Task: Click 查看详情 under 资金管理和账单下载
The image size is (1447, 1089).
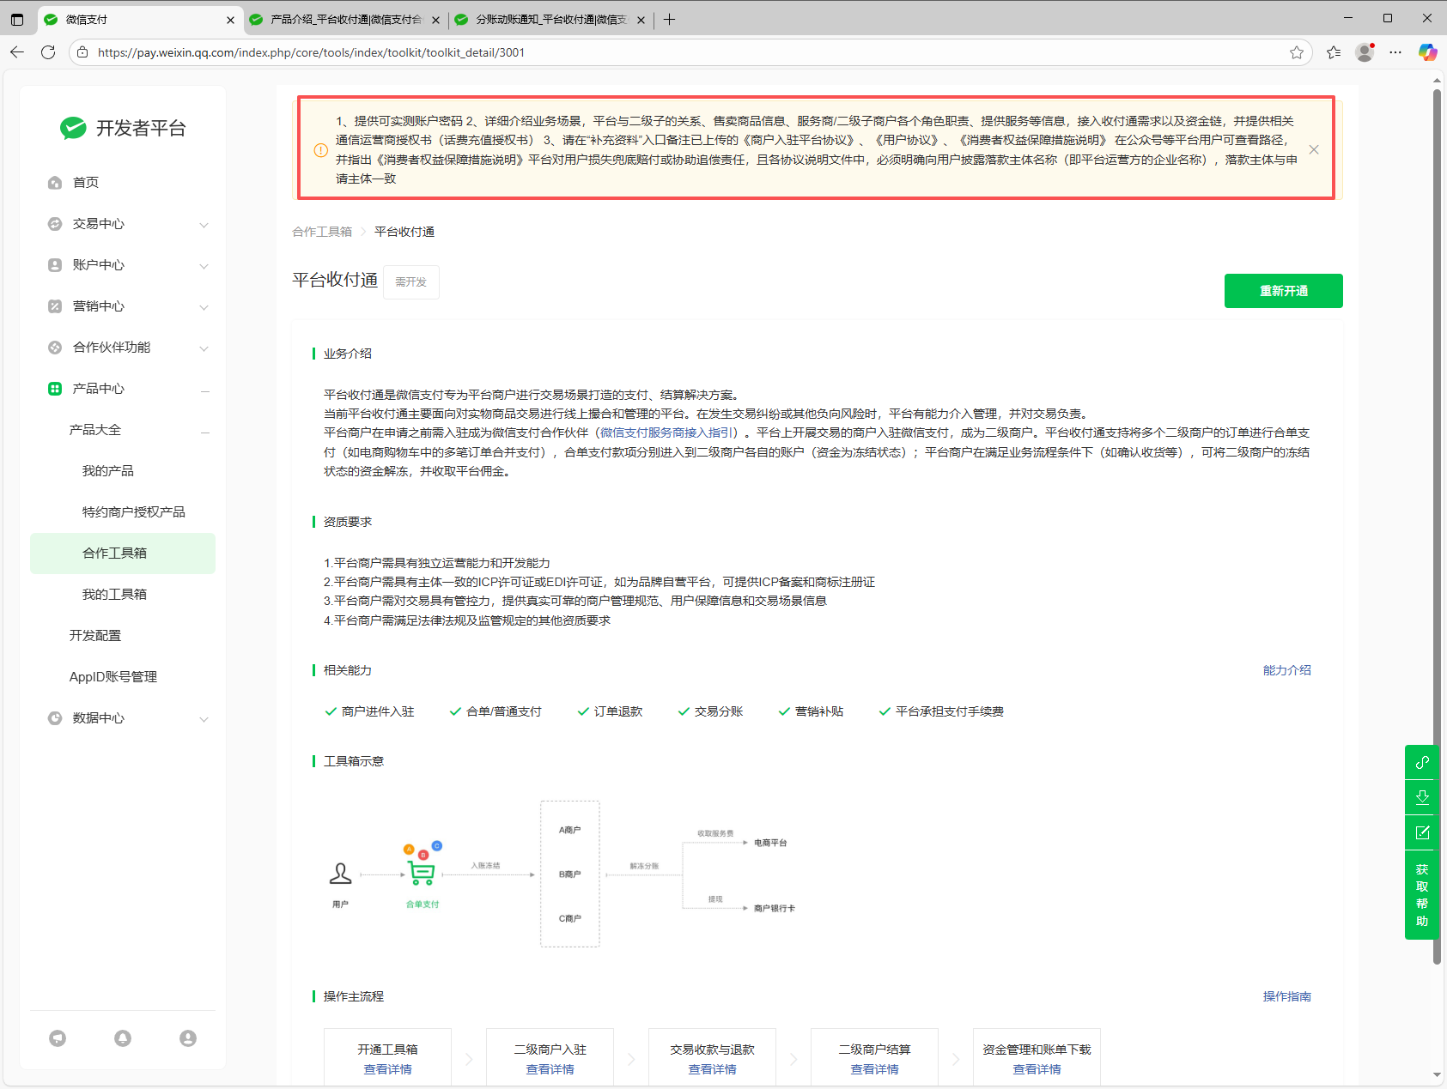Action: coord(1037,1069)
